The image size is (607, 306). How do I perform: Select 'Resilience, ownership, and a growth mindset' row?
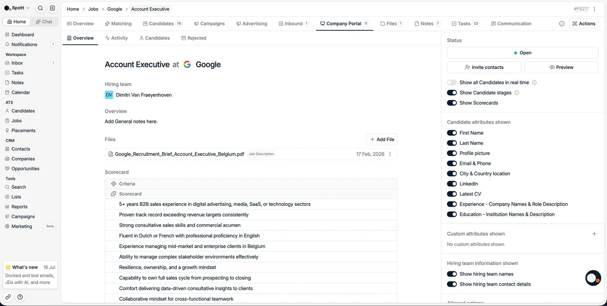251,267
